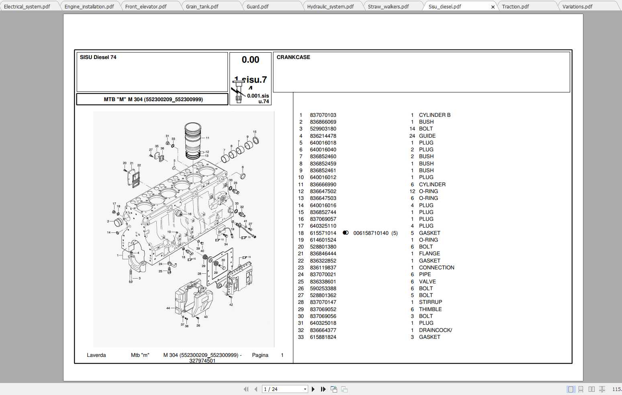
Task: Go to the first page
Action: pyautogui.click(x=246, y=389)
